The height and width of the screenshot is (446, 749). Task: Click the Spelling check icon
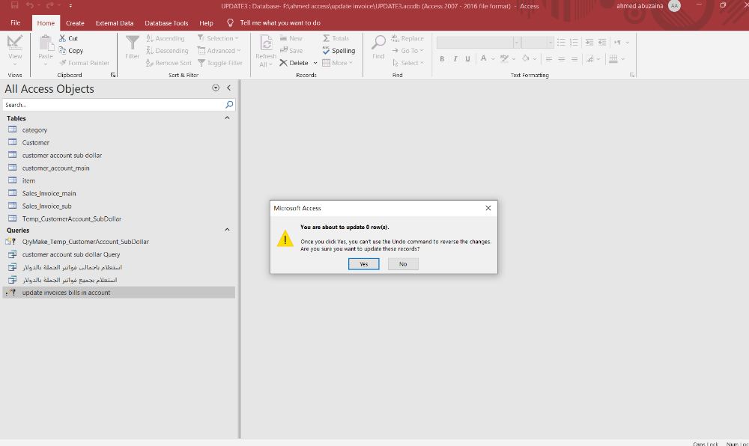click(x=327, y=51)
